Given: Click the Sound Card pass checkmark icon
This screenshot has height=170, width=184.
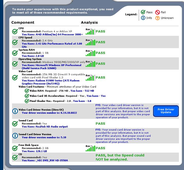Looking at the screenshot, I should (15, 123).
